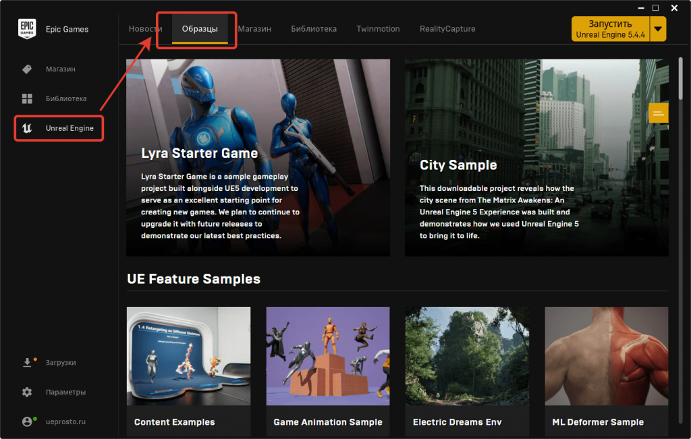
Task: Open the RealityCapture tab
Action: [x=447, y=29]
